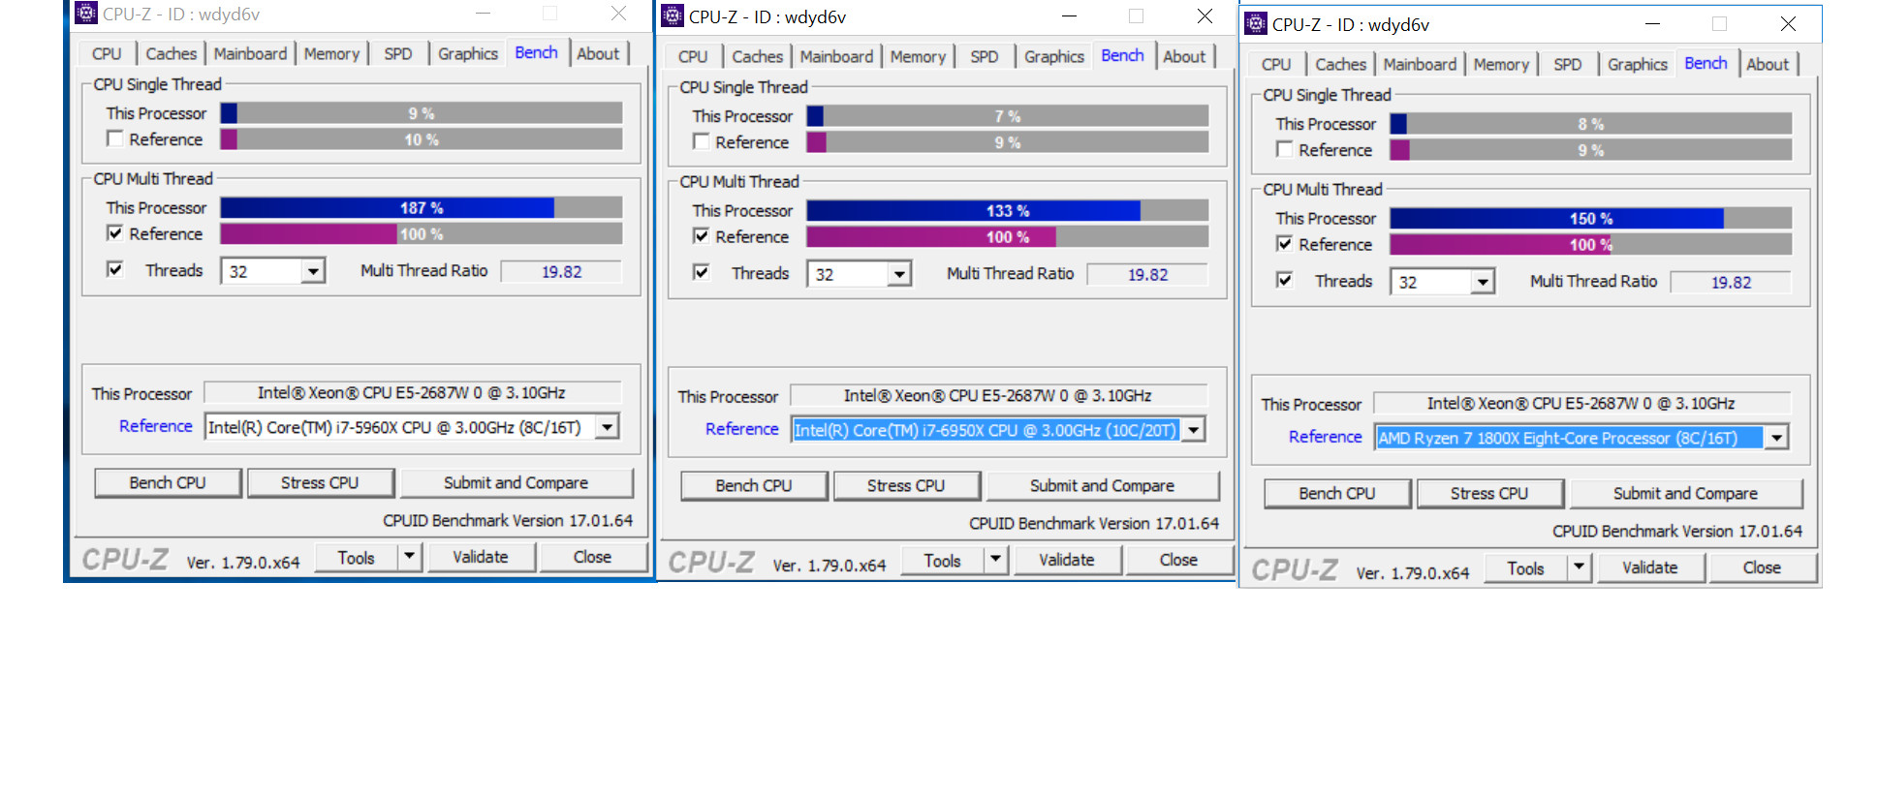Toggle the Threads checkbox in middle window
Viewport: 1878px width, 798px height.
pyautogui.click(x=701, y=272)
